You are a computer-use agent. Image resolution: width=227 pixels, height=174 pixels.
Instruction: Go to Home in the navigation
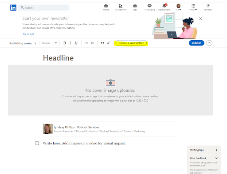106,8
